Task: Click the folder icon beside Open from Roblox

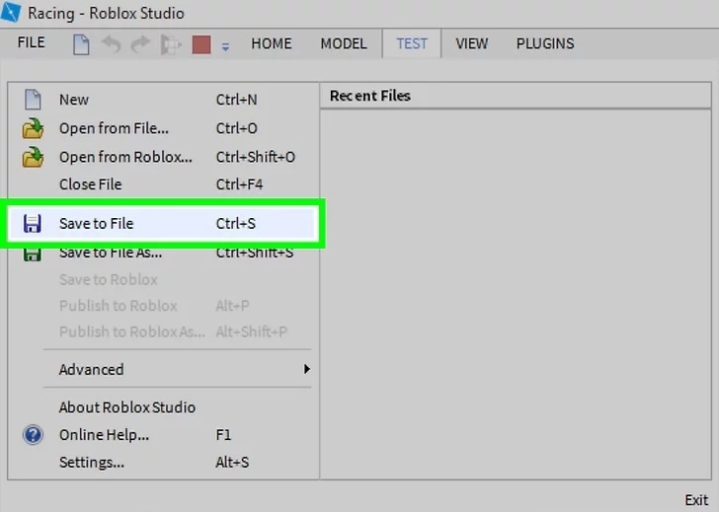Action: (33, 157)
